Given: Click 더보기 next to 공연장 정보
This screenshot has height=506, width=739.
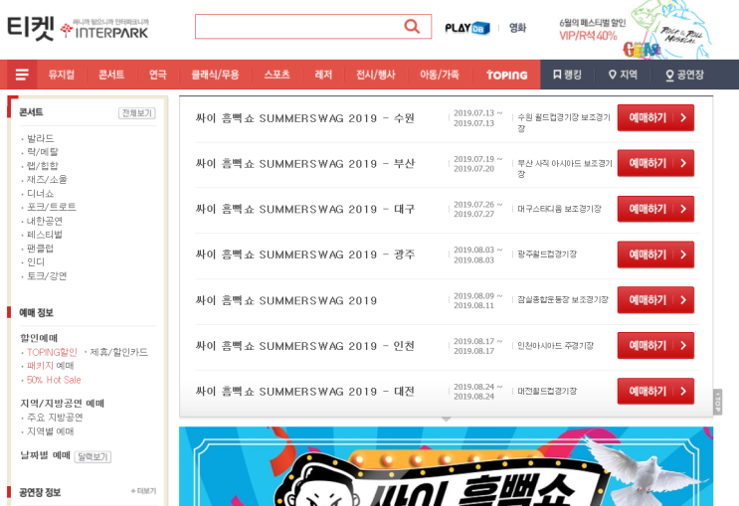Looking at the screenshot, I should [144, 491].
